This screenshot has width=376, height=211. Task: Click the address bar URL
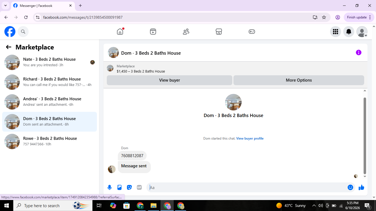click(x=83, y=17)
